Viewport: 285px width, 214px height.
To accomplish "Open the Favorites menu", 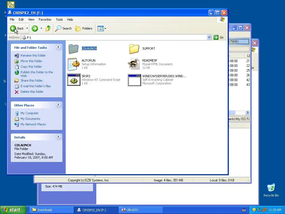I will point(45,20).
